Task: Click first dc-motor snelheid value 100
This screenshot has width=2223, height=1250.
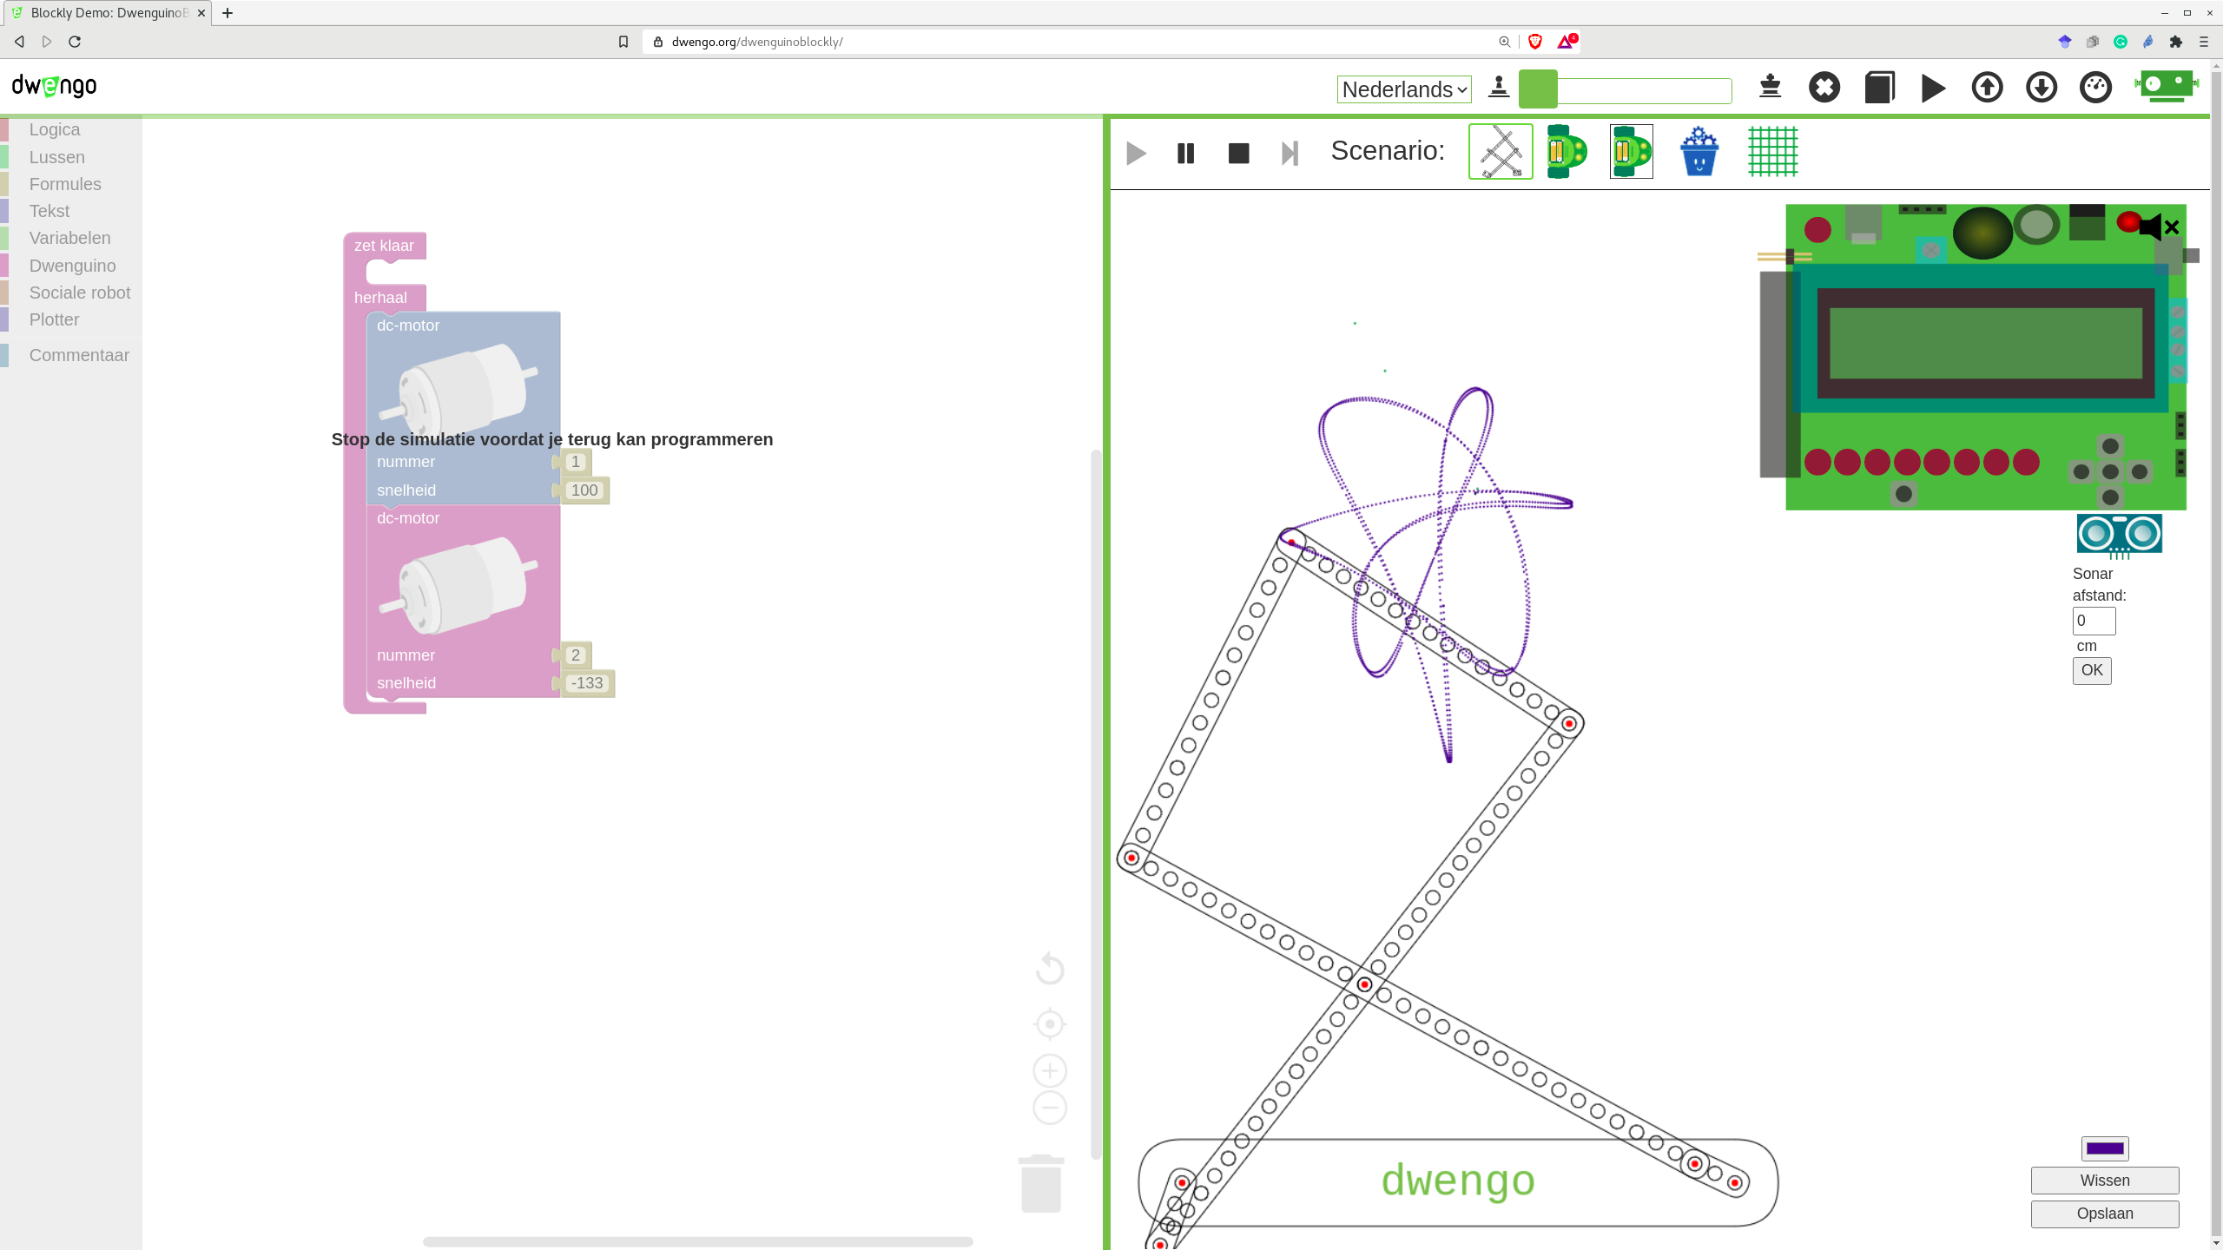Action: pos(584,490)
